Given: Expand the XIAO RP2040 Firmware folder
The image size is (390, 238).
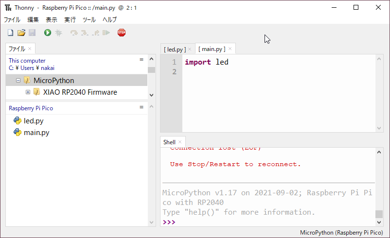Looking at the screenshot, I should [28, 92].
